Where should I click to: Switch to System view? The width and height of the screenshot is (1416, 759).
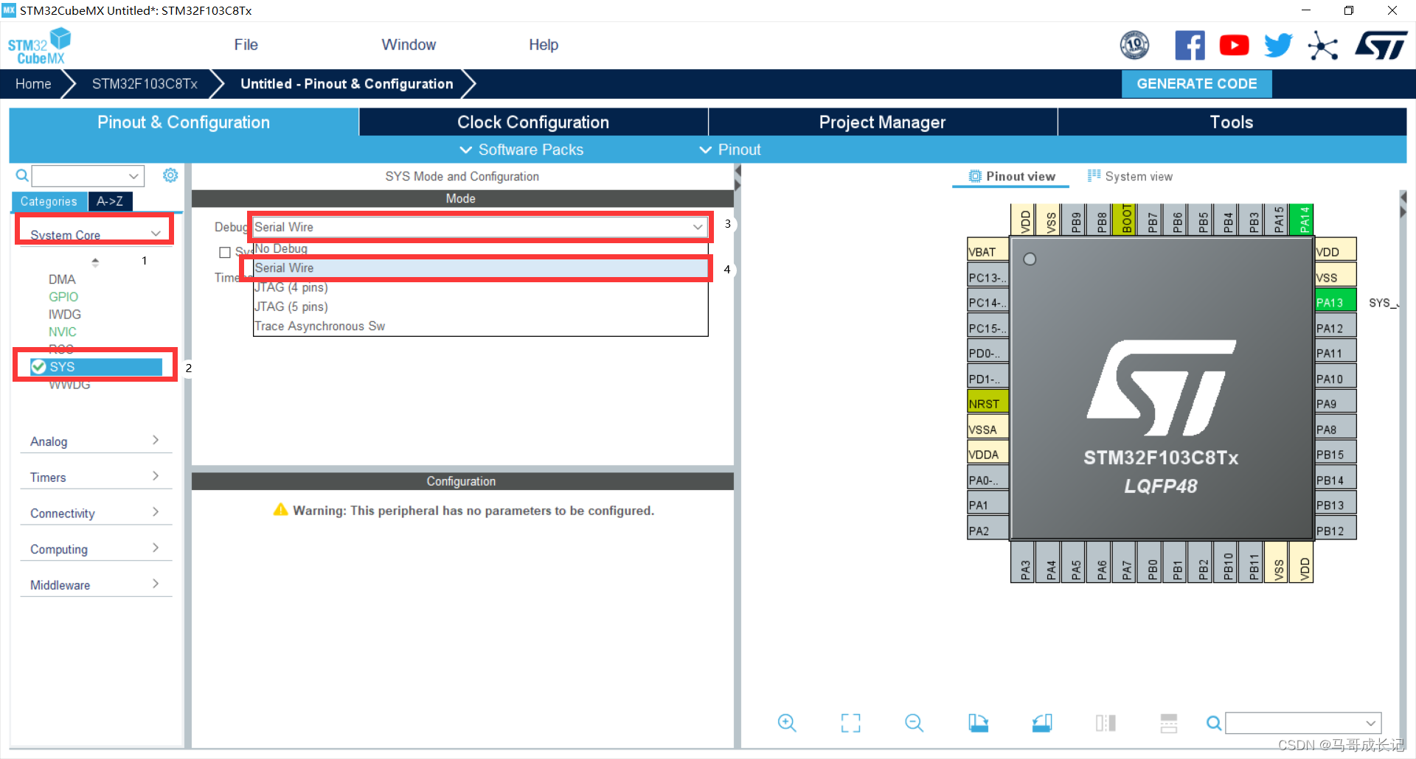coord(1130,176)
